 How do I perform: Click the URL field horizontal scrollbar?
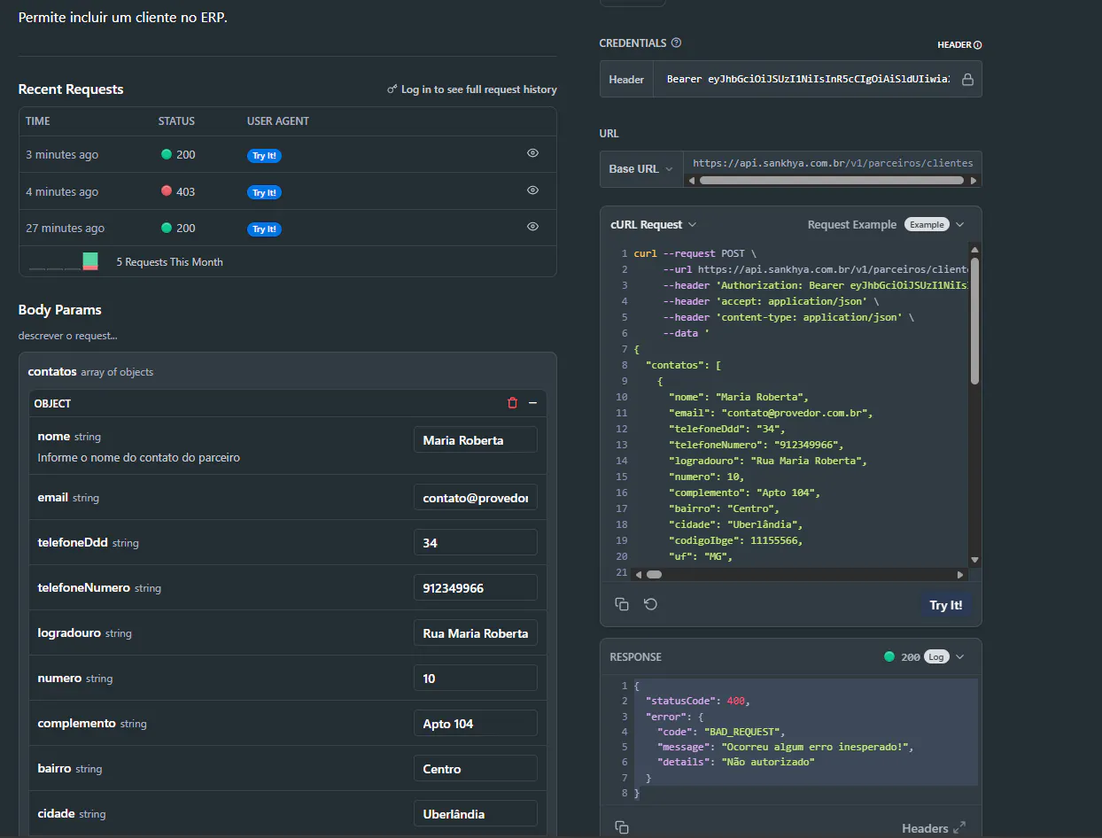click(x=831, y=180)
